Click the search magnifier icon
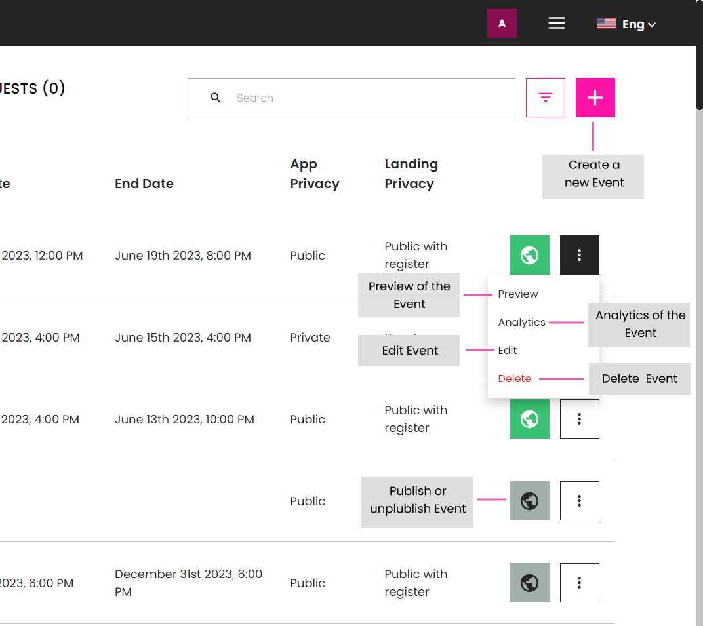The height and width of the screenshot is (626, 703). coord(216,98)
